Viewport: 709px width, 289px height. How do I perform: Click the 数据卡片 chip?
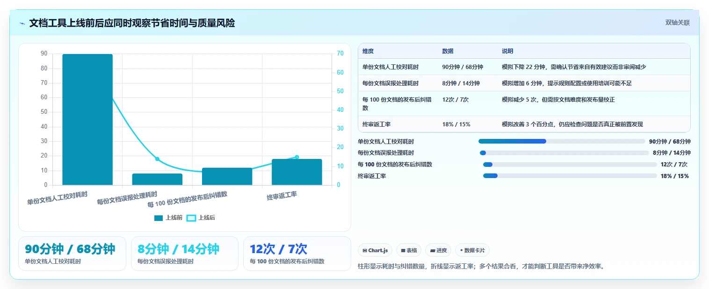pos(472,250)
